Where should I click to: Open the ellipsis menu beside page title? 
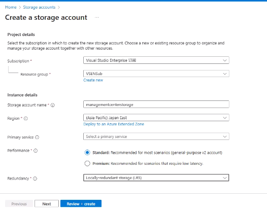coord(97,18)
